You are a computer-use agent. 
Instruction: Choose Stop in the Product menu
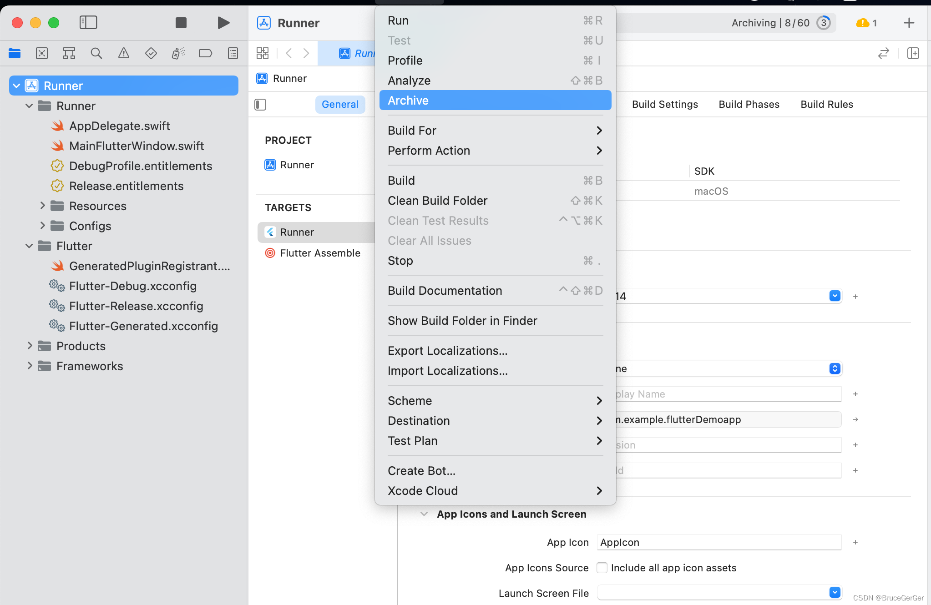tap(495, 261)
